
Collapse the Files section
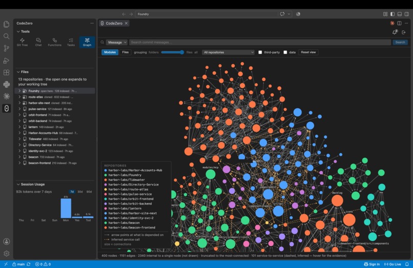pyautogui.click(x=23, y=72)
